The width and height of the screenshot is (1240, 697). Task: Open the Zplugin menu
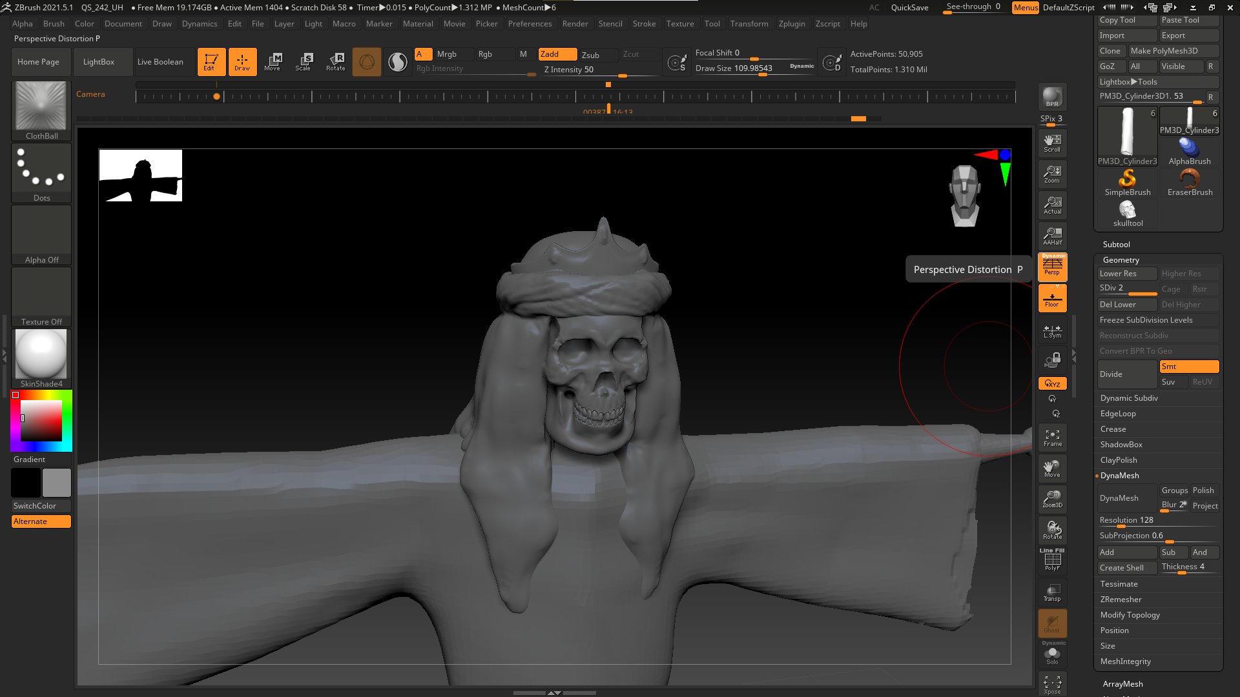tap(791, 24)
